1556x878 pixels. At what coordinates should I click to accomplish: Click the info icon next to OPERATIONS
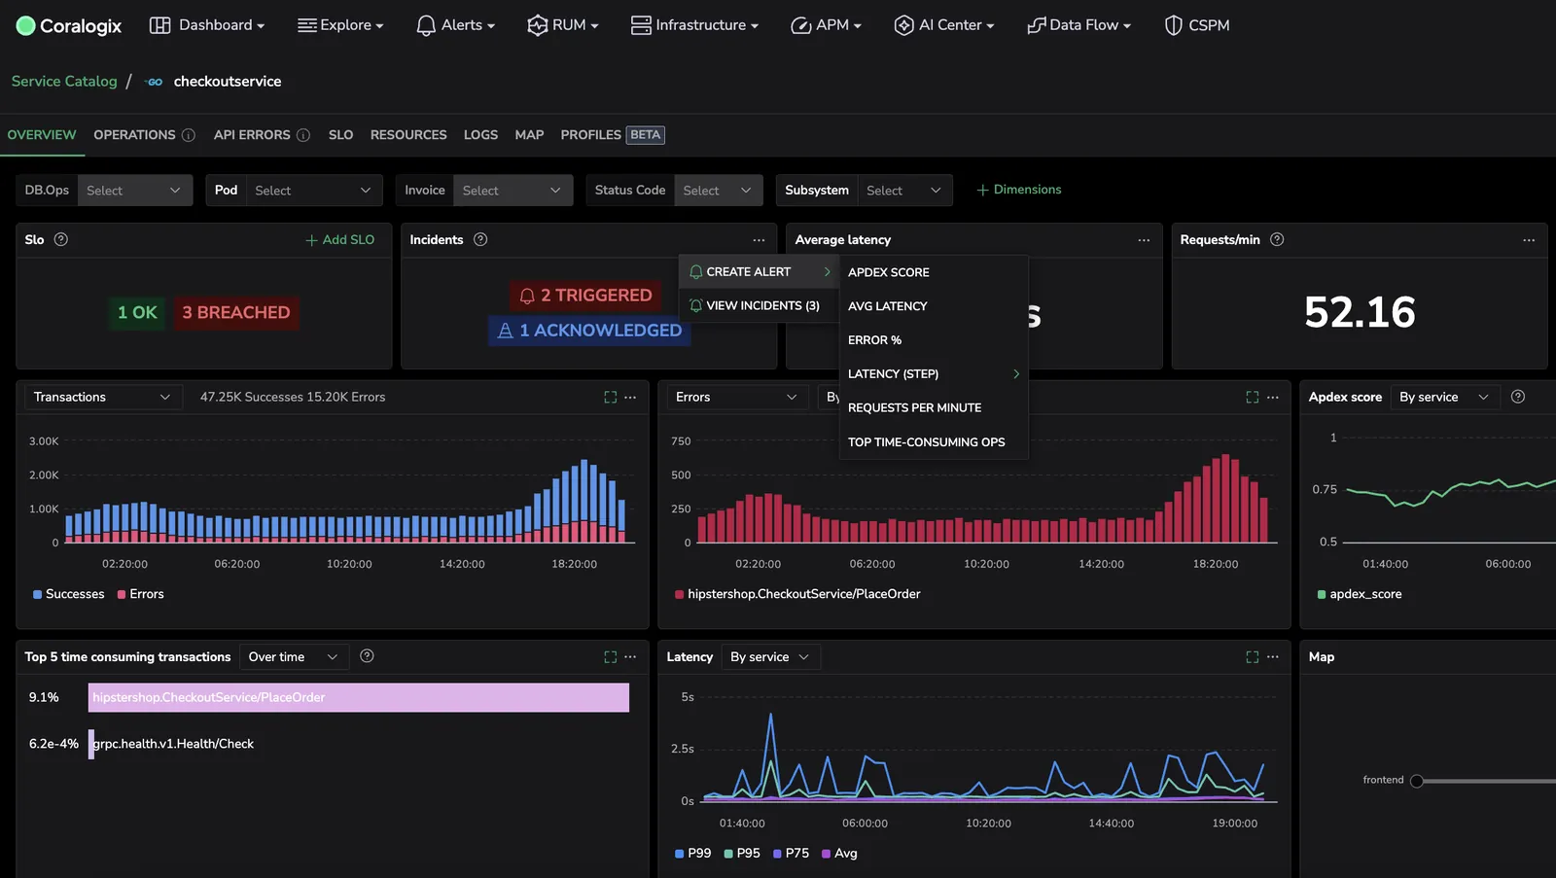[189, 135]
